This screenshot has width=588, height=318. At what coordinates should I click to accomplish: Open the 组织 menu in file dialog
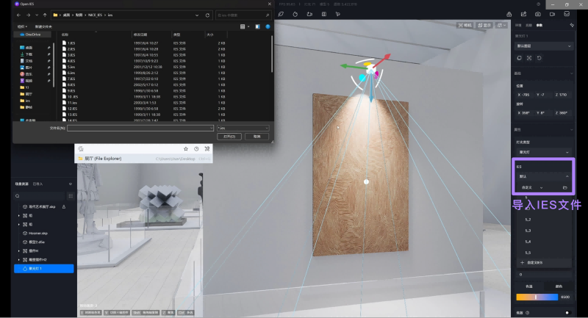pos(21,26)
